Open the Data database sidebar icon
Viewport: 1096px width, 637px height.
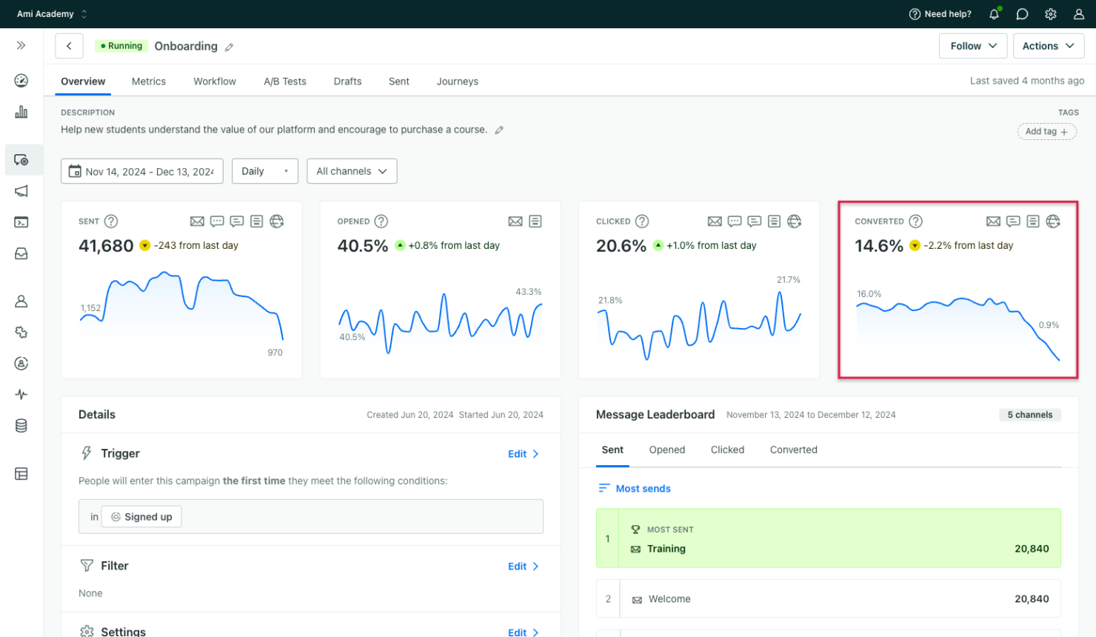pyautogui.click(x=21, y=426)
